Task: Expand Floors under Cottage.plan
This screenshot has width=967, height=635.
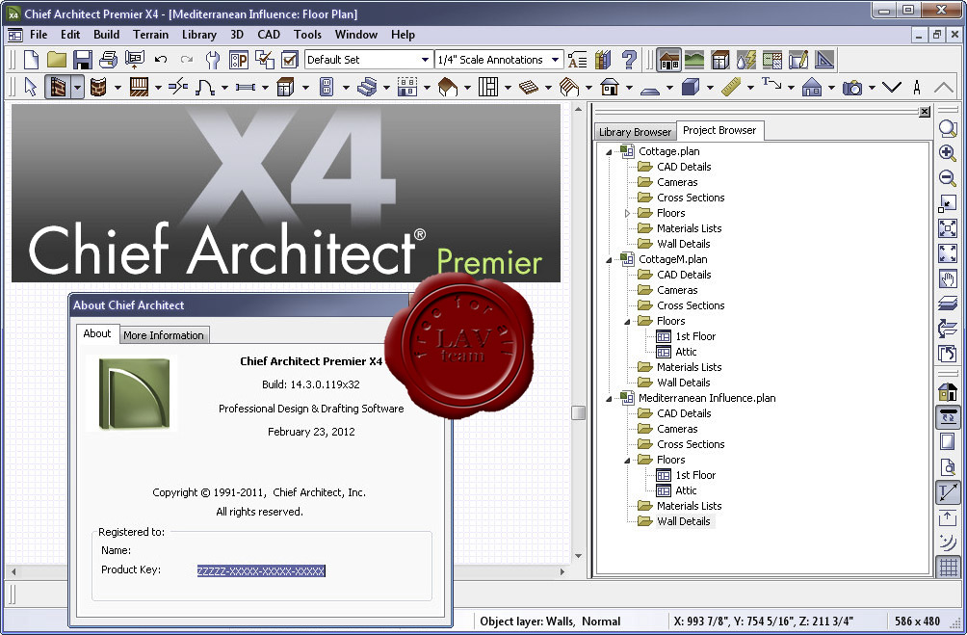Action: [x=627, y=214]
